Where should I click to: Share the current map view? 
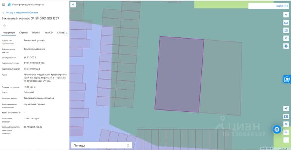tap(286, 38)
